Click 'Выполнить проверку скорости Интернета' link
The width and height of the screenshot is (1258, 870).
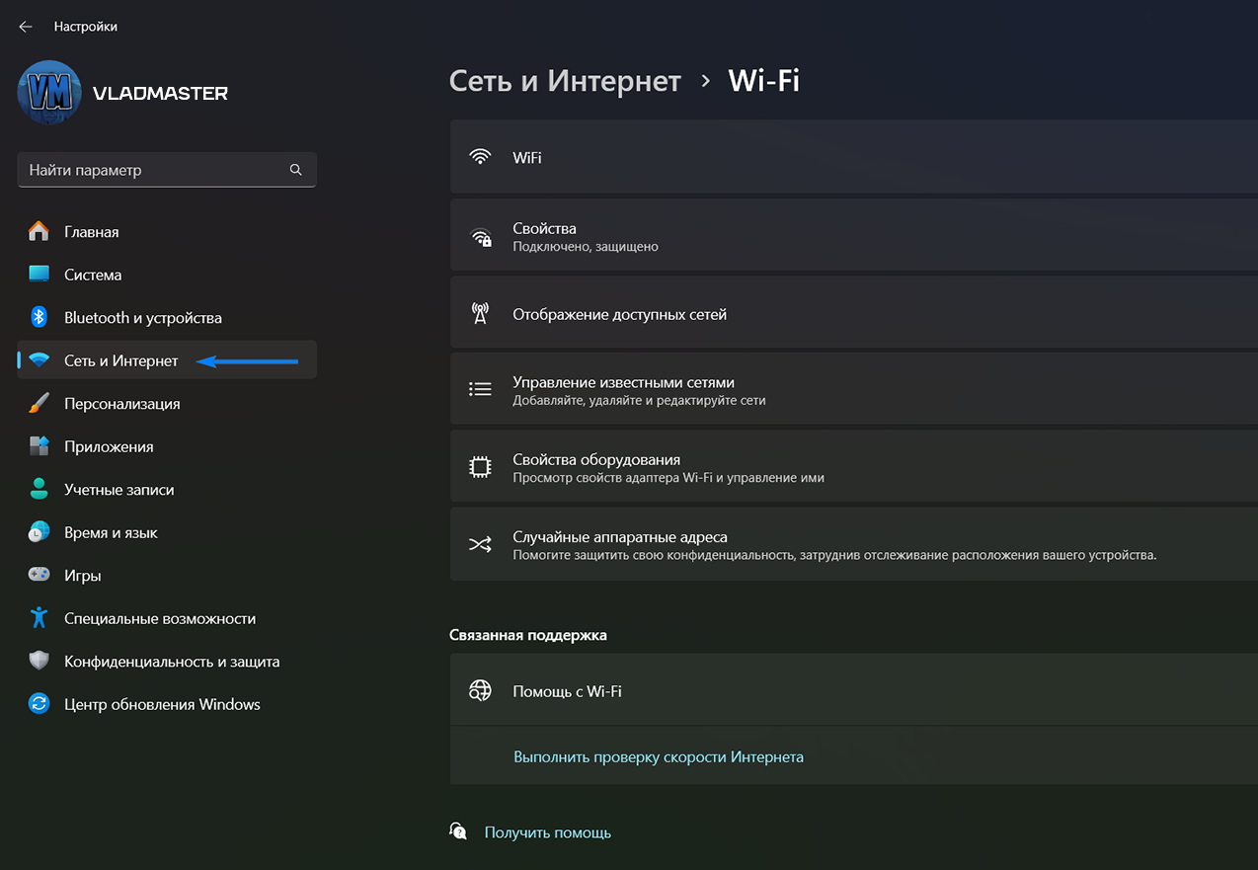point(659,757)
